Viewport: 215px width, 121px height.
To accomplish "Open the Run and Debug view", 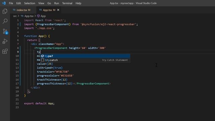I will pos(5,41).
